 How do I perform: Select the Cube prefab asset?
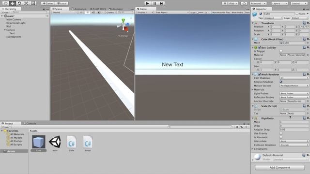(x=39, y=144)
